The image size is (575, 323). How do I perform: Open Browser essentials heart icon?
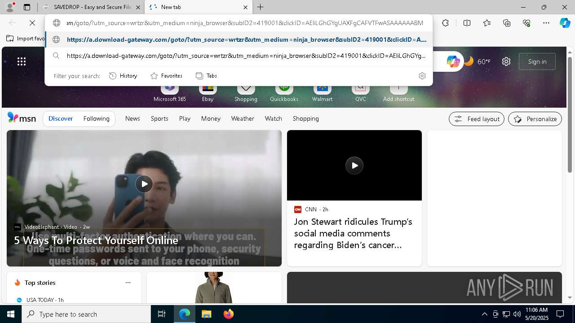pyautogui.click(x=526, y=23)
